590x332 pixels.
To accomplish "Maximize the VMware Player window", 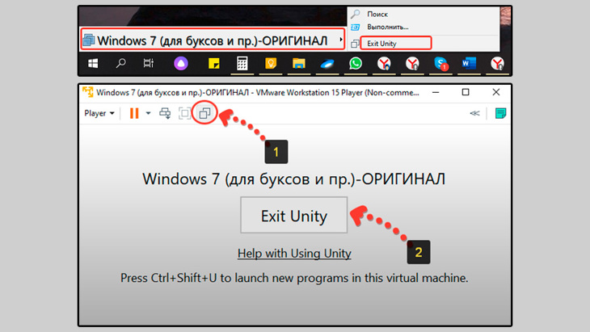I will pos(466,92).
